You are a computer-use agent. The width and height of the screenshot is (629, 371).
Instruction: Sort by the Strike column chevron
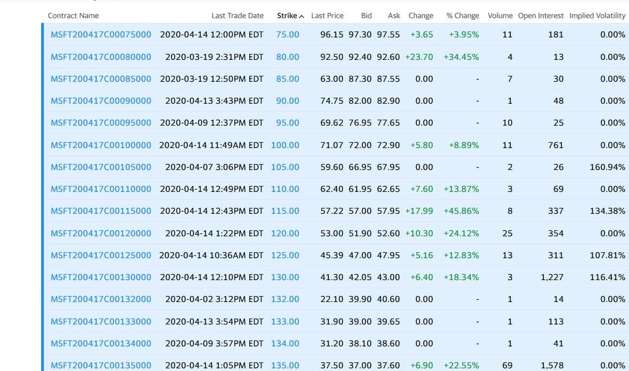pyautogui.click(x=302, y=16)
